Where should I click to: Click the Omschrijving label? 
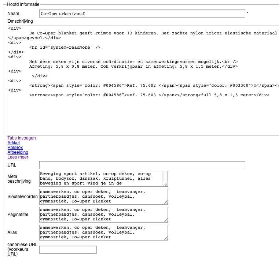(20, 21)
